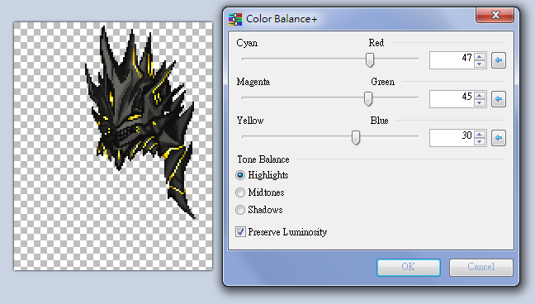Toggle the Preserve Luminosity checkbox
This screenshot has width=535, height=304.
240,232
